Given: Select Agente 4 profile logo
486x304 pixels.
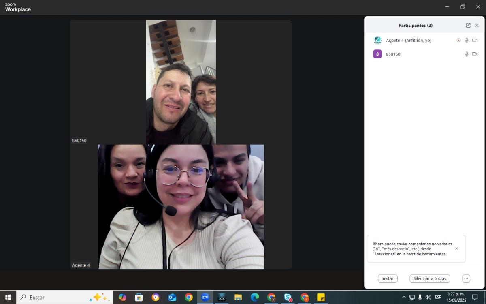Looking at the screenshot, I should [x=377, y=40].
